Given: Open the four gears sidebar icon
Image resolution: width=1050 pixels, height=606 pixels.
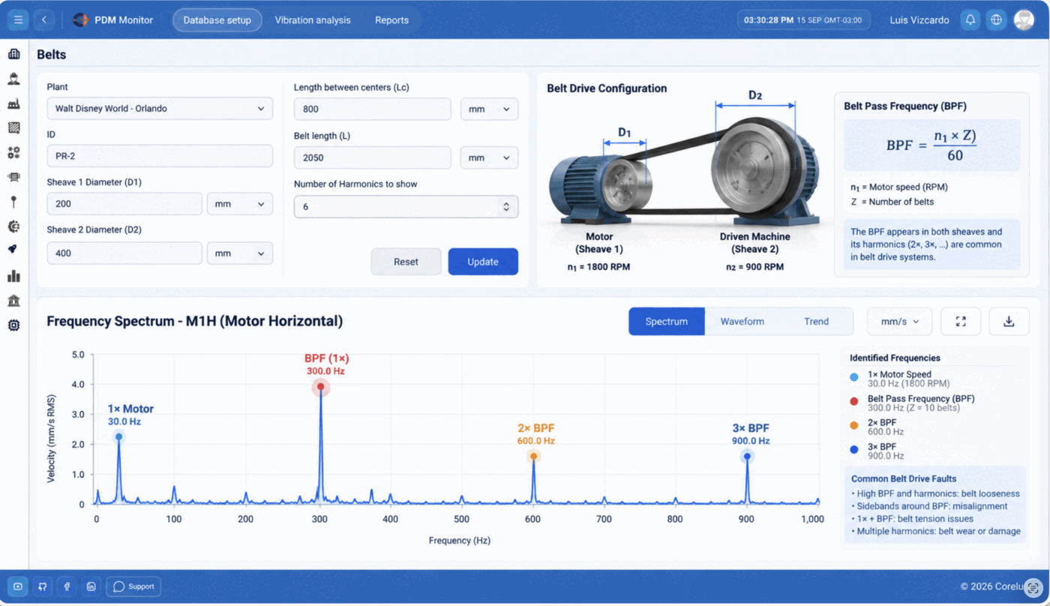Looking at the screenshot, I should tap(13, 152).
